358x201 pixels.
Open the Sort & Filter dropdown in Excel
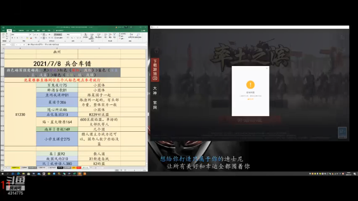point(131,35)
